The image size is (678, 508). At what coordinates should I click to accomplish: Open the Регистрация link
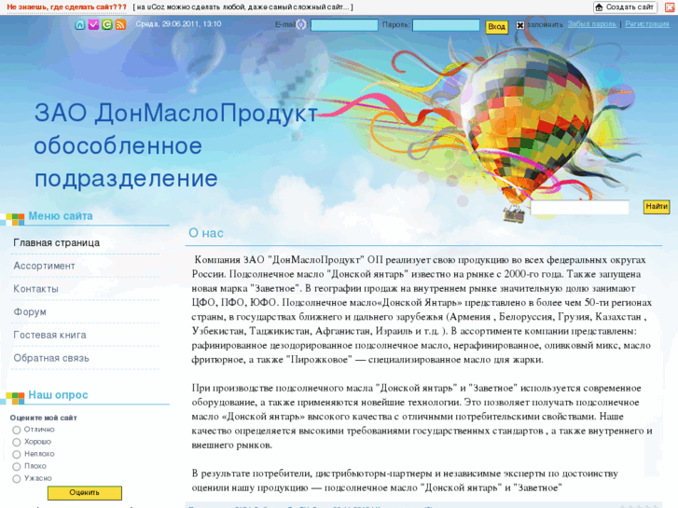647,24
